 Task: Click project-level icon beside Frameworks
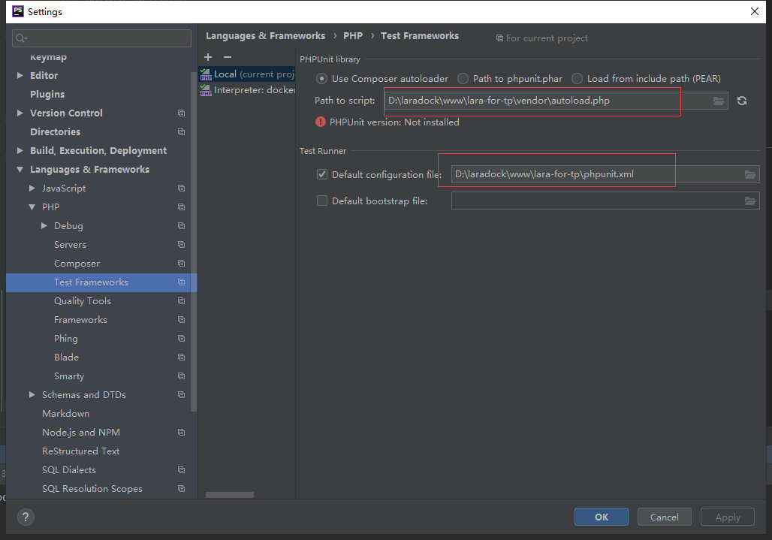[x=181, y=320]
